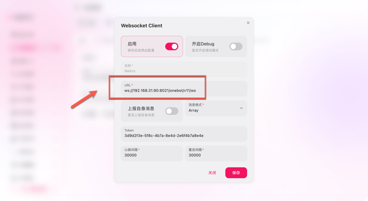Open the 消息格式 Array dropdown

point(216,108)
